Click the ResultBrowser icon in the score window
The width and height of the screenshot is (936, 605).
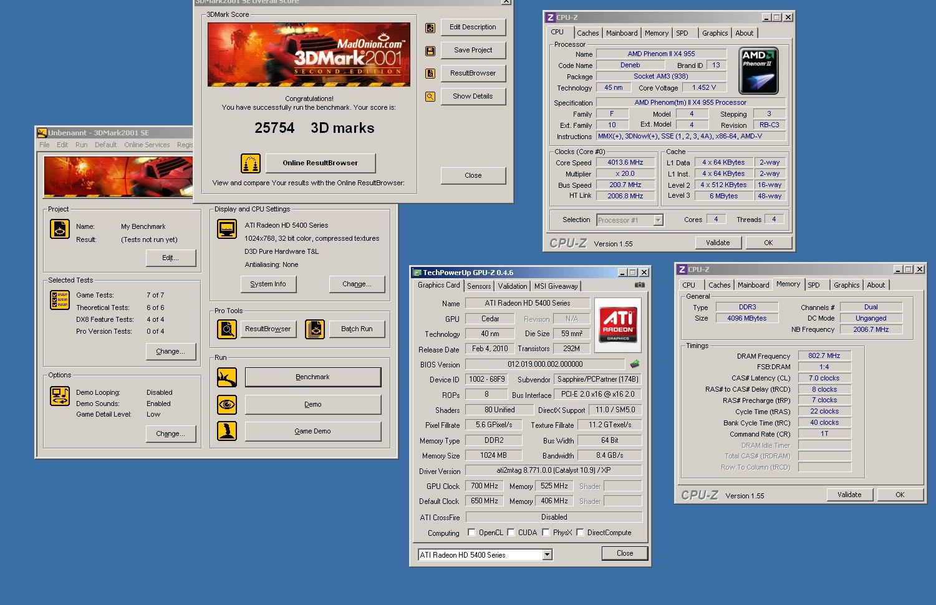click(430, 74)
